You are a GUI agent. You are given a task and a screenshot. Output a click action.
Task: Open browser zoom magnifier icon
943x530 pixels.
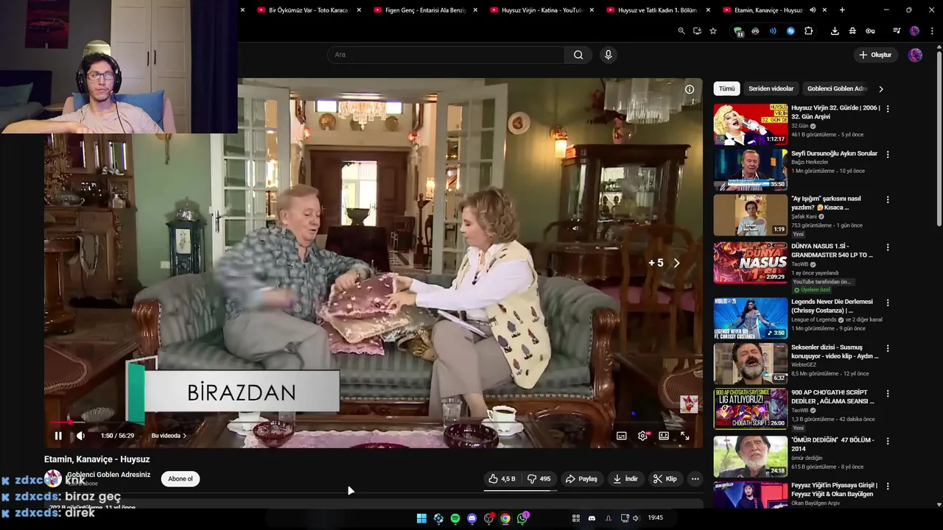click(x=681, y=31)
